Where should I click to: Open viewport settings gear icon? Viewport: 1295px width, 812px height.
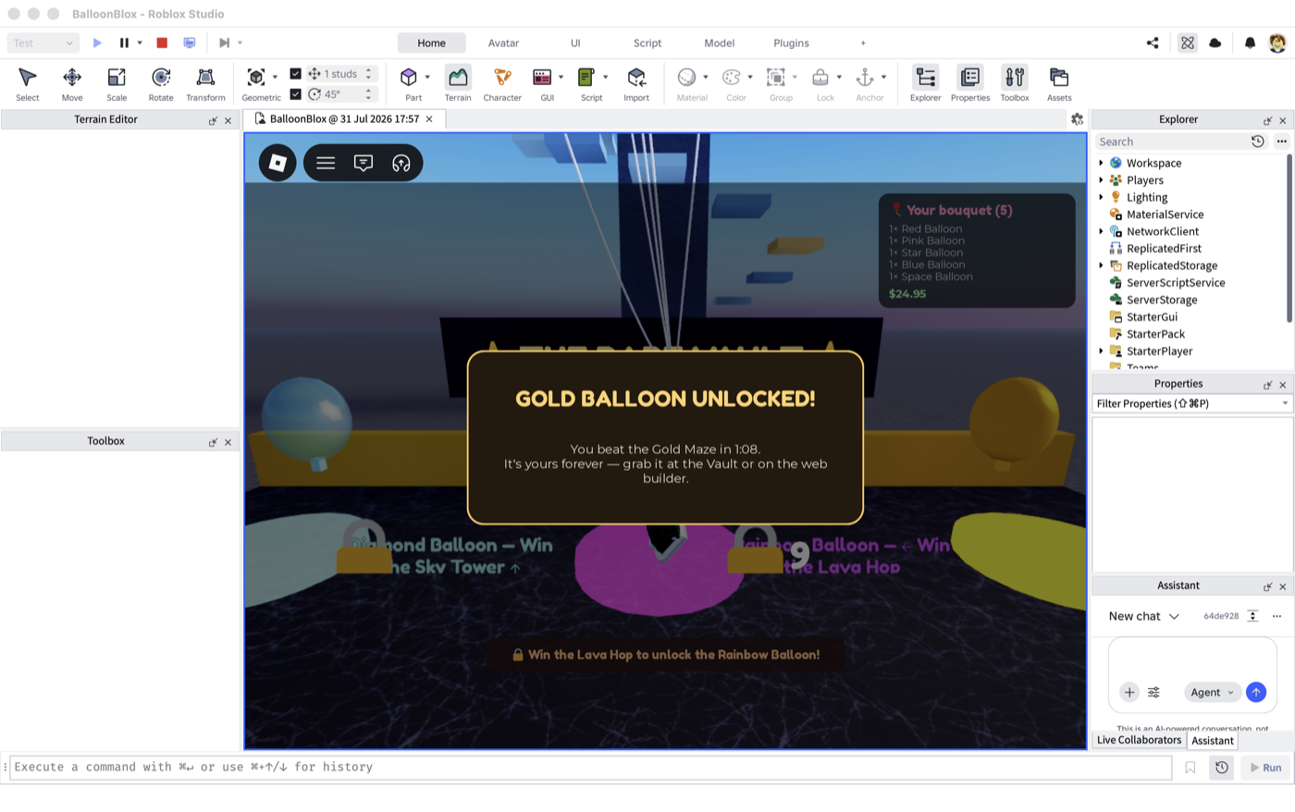[x=1077, y=119]
